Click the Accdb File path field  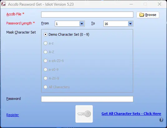87,15
